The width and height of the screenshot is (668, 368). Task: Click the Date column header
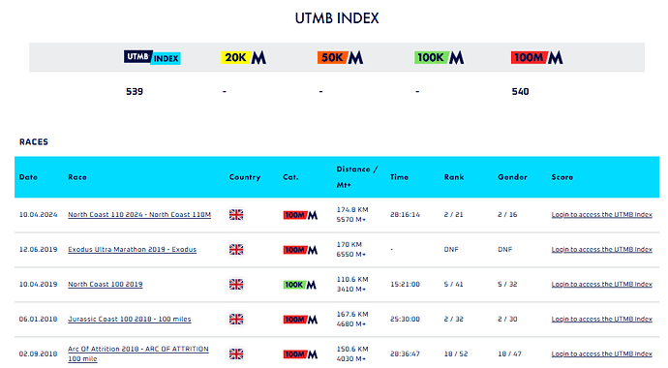28,177
